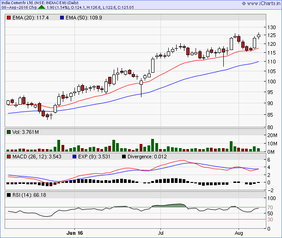
Task: Click the 125 price axis label
Action: tap(271, 35)
